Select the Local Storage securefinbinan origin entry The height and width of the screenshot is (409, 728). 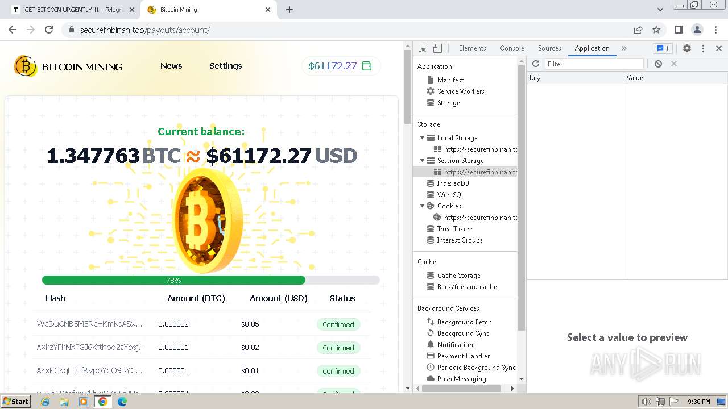coord(475,149)
